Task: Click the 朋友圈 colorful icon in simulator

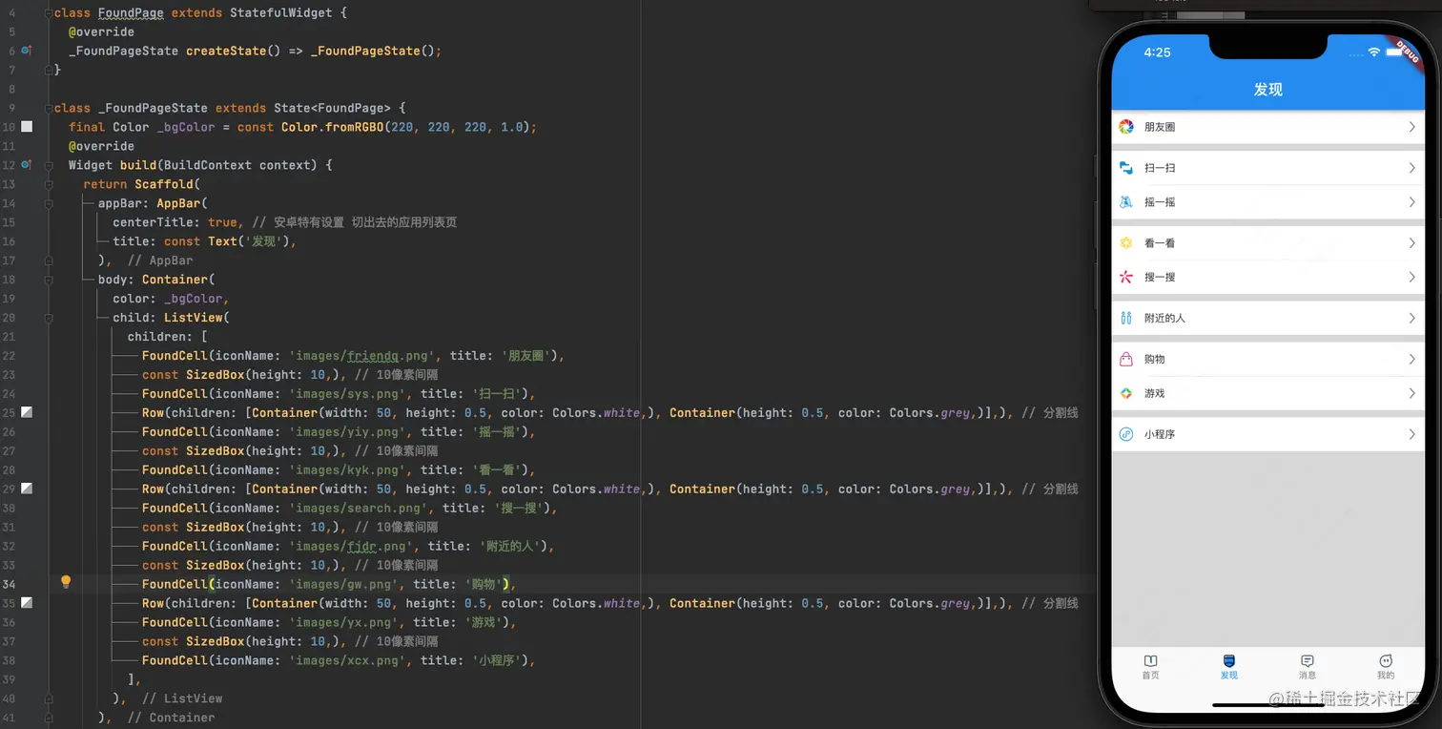Action: (1126, 127)
